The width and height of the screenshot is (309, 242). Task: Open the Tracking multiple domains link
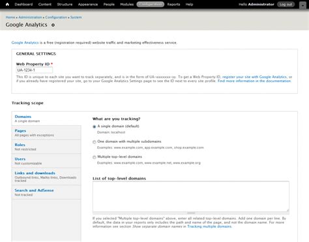point(209,226)
